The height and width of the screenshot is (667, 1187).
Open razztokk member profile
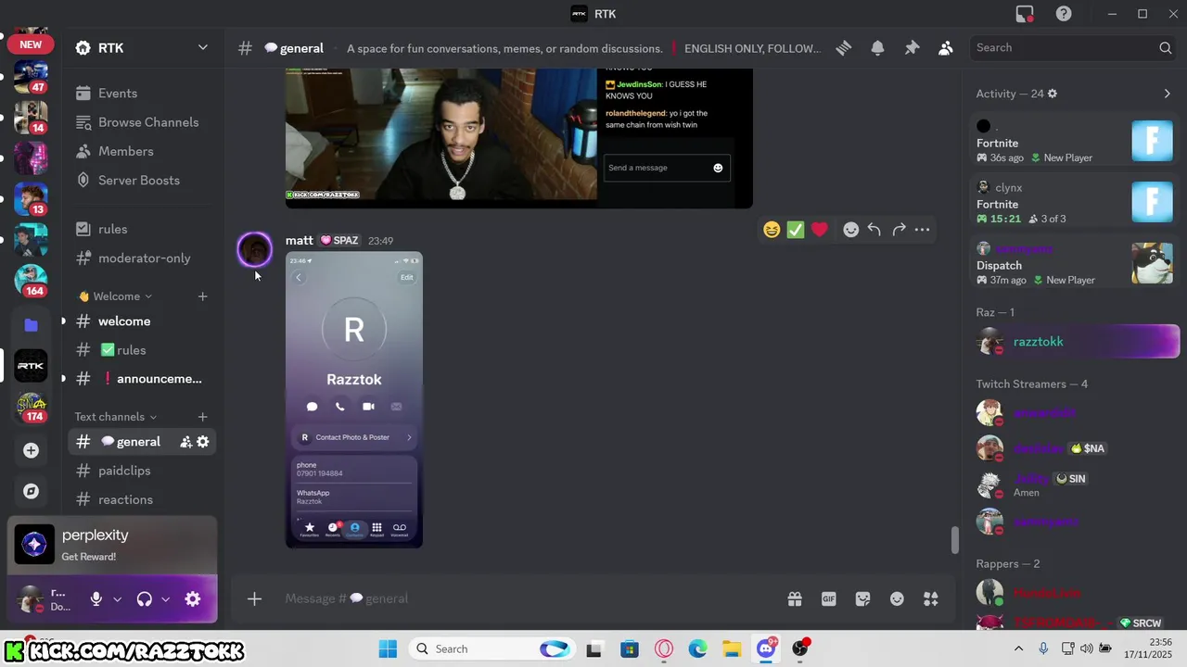(x=1077, y=342)
